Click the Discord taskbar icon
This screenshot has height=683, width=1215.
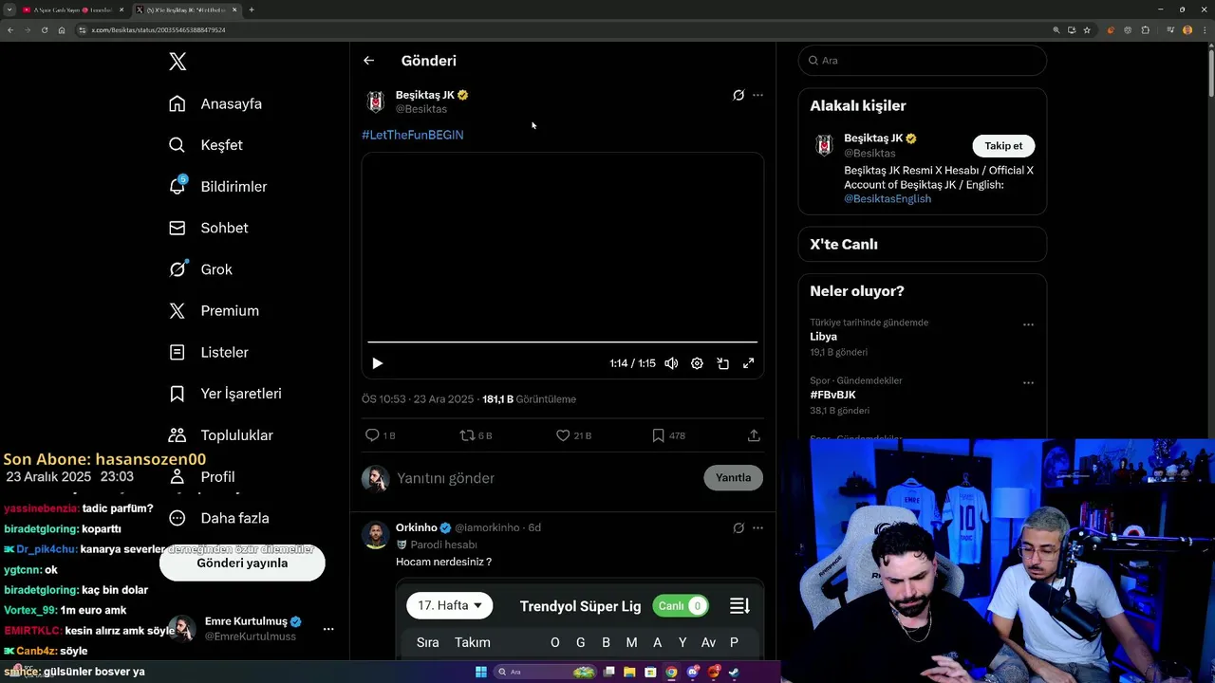(x=694, y=673)
